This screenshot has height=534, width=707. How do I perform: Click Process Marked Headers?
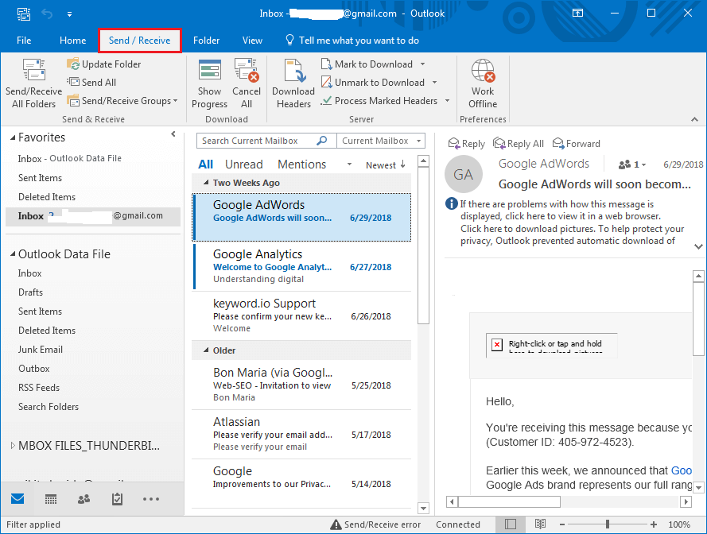[x=379, y=101]
